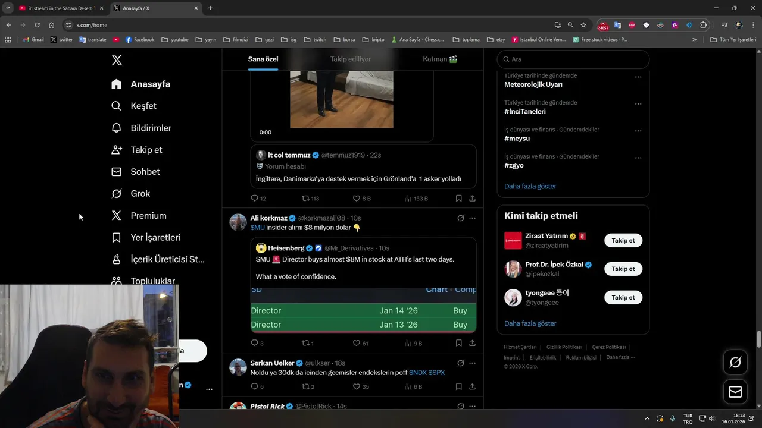762x428 pixels.
Task: Show hidden system tray icons
Action: [647, 418]
